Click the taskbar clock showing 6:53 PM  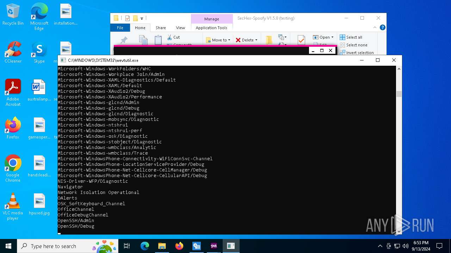[x=420, y=246]
